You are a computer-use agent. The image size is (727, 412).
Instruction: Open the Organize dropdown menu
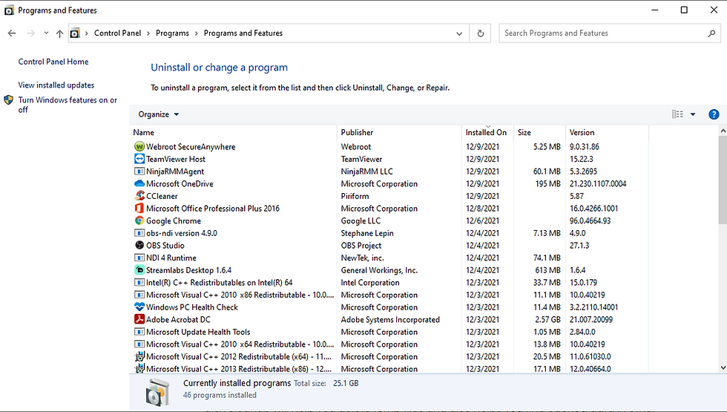point(159,114)
